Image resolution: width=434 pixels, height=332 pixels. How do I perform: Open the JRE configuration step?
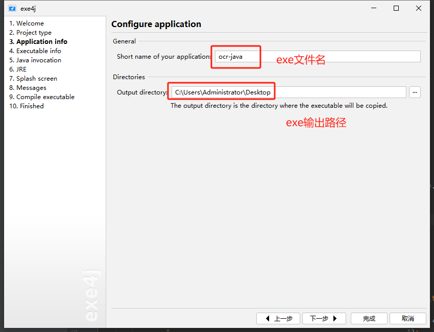(18, 69)
